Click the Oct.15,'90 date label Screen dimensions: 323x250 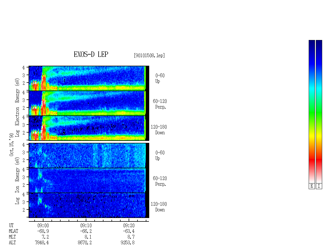tap(11, 145)
